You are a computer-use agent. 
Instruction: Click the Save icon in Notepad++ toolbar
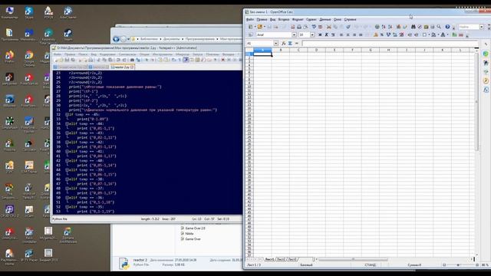67,60
